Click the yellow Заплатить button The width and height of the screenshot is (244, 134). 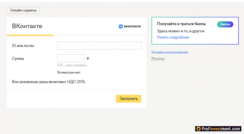pyautogui.click(x=129, y=99)
